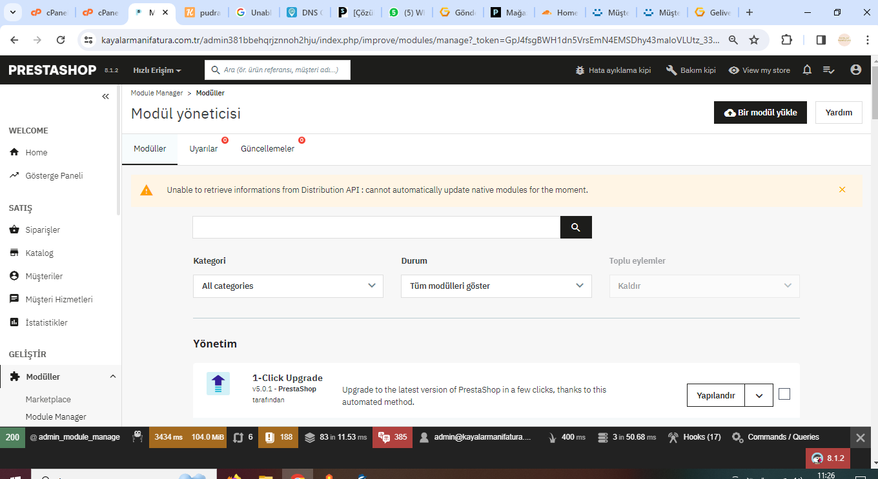
Task: Expand the dropdown arrow next to Yapılandır
Action: pos(759,396)
